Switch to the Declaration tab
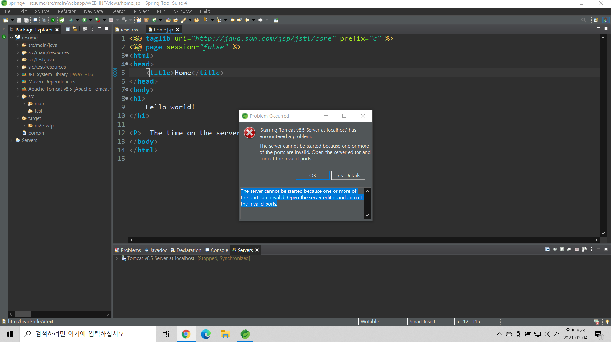Screen dimensions: 611x342 (x=186, y=250)
